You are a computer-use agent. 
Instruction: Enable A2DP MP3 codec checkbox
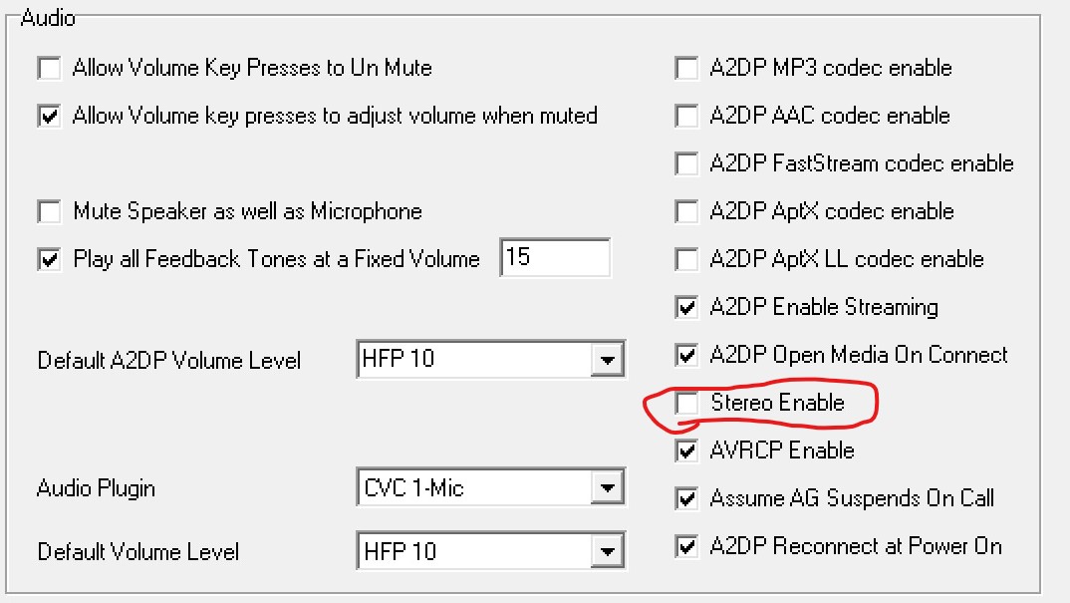pos(686,69)
